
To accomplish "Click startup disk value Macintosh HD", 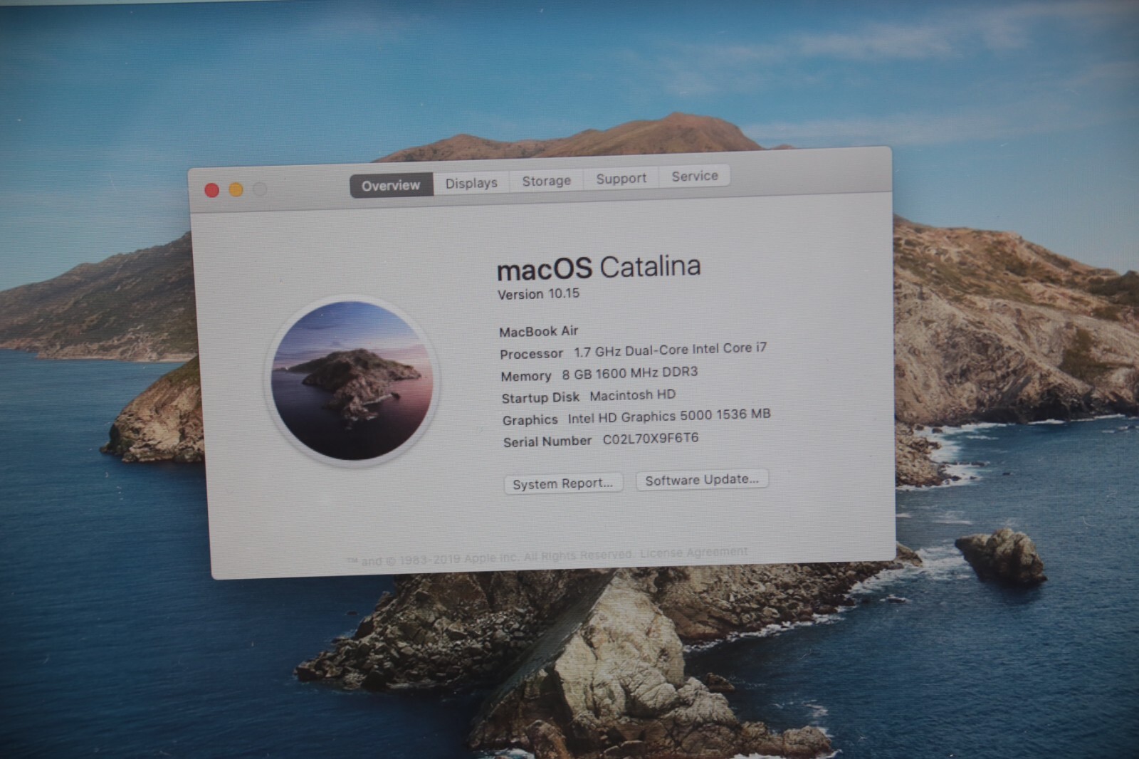I will 632,395.
